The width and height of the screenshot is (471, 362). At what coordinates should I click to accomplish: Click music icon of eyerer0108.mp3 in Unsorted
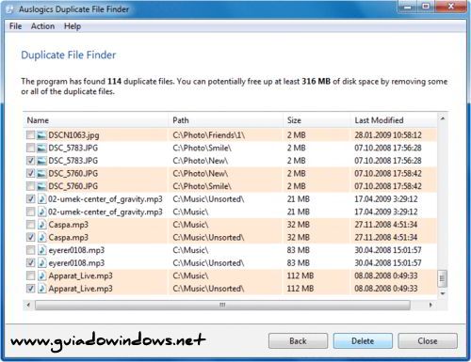(41, 263)
